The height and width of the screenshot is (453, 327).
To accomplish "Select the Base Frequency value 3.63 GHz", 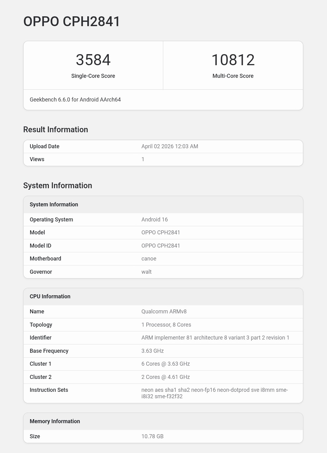I will pos(152,351).
